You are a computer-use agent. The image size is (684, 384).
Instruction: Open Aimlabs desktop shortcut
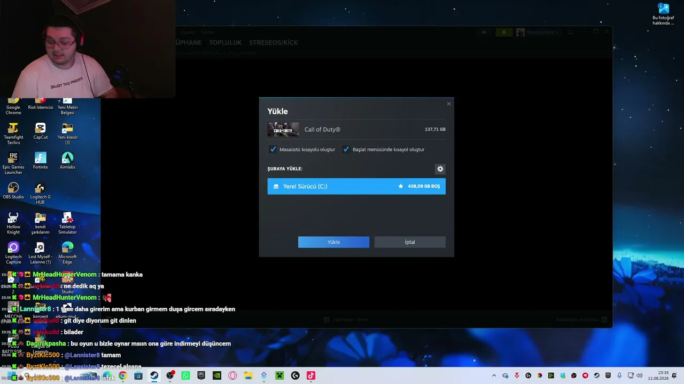[67, 161]
